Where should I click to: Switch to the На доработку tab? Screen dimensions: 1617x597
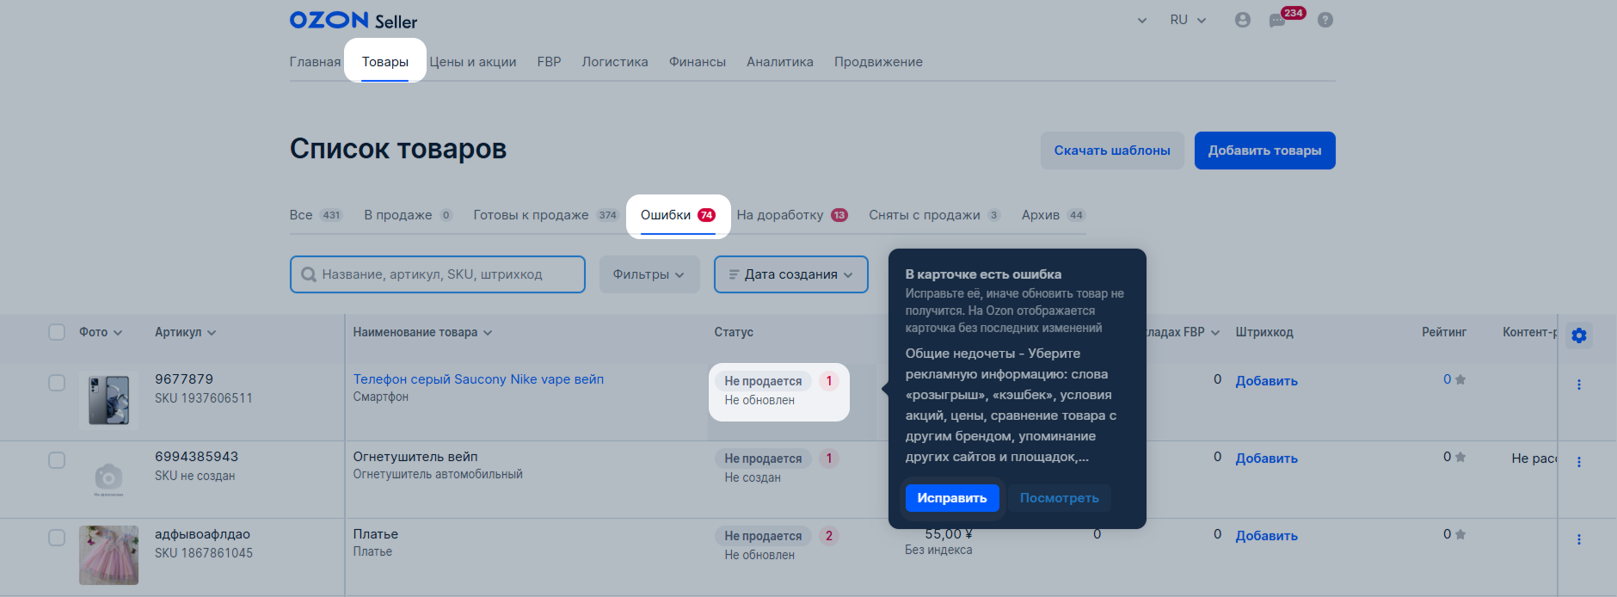(792, 215)
